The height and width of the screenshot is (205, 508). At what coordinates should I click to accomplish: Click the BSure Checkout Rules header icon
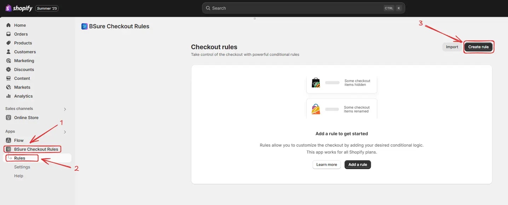[85, 26]
